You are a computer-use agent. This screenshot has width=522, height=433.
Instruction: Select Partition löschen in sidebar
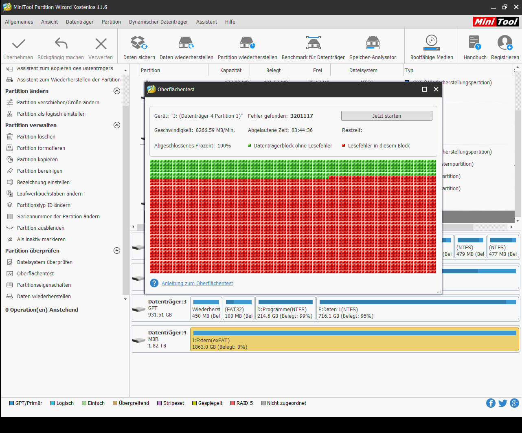click(36, 137)
